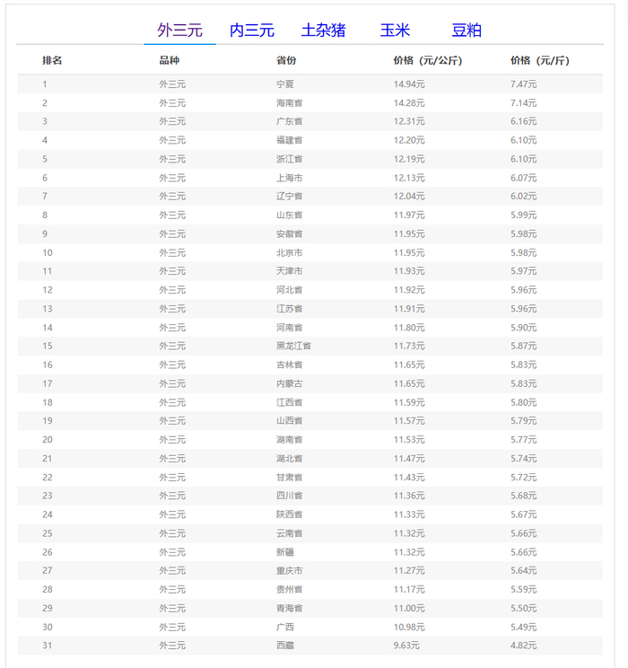Screen dimensions: 628x668
Task: Select the 4.82元 price value
Action: (x=523, y=646)
